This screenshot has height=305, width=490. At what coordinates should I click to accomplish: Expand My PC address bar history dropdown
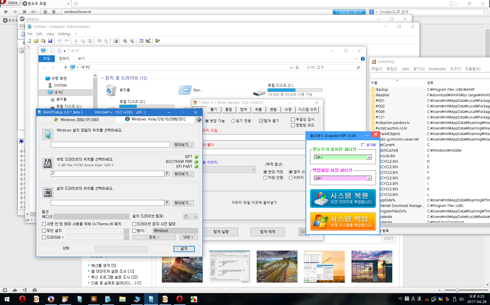click(x=291, y=68)
